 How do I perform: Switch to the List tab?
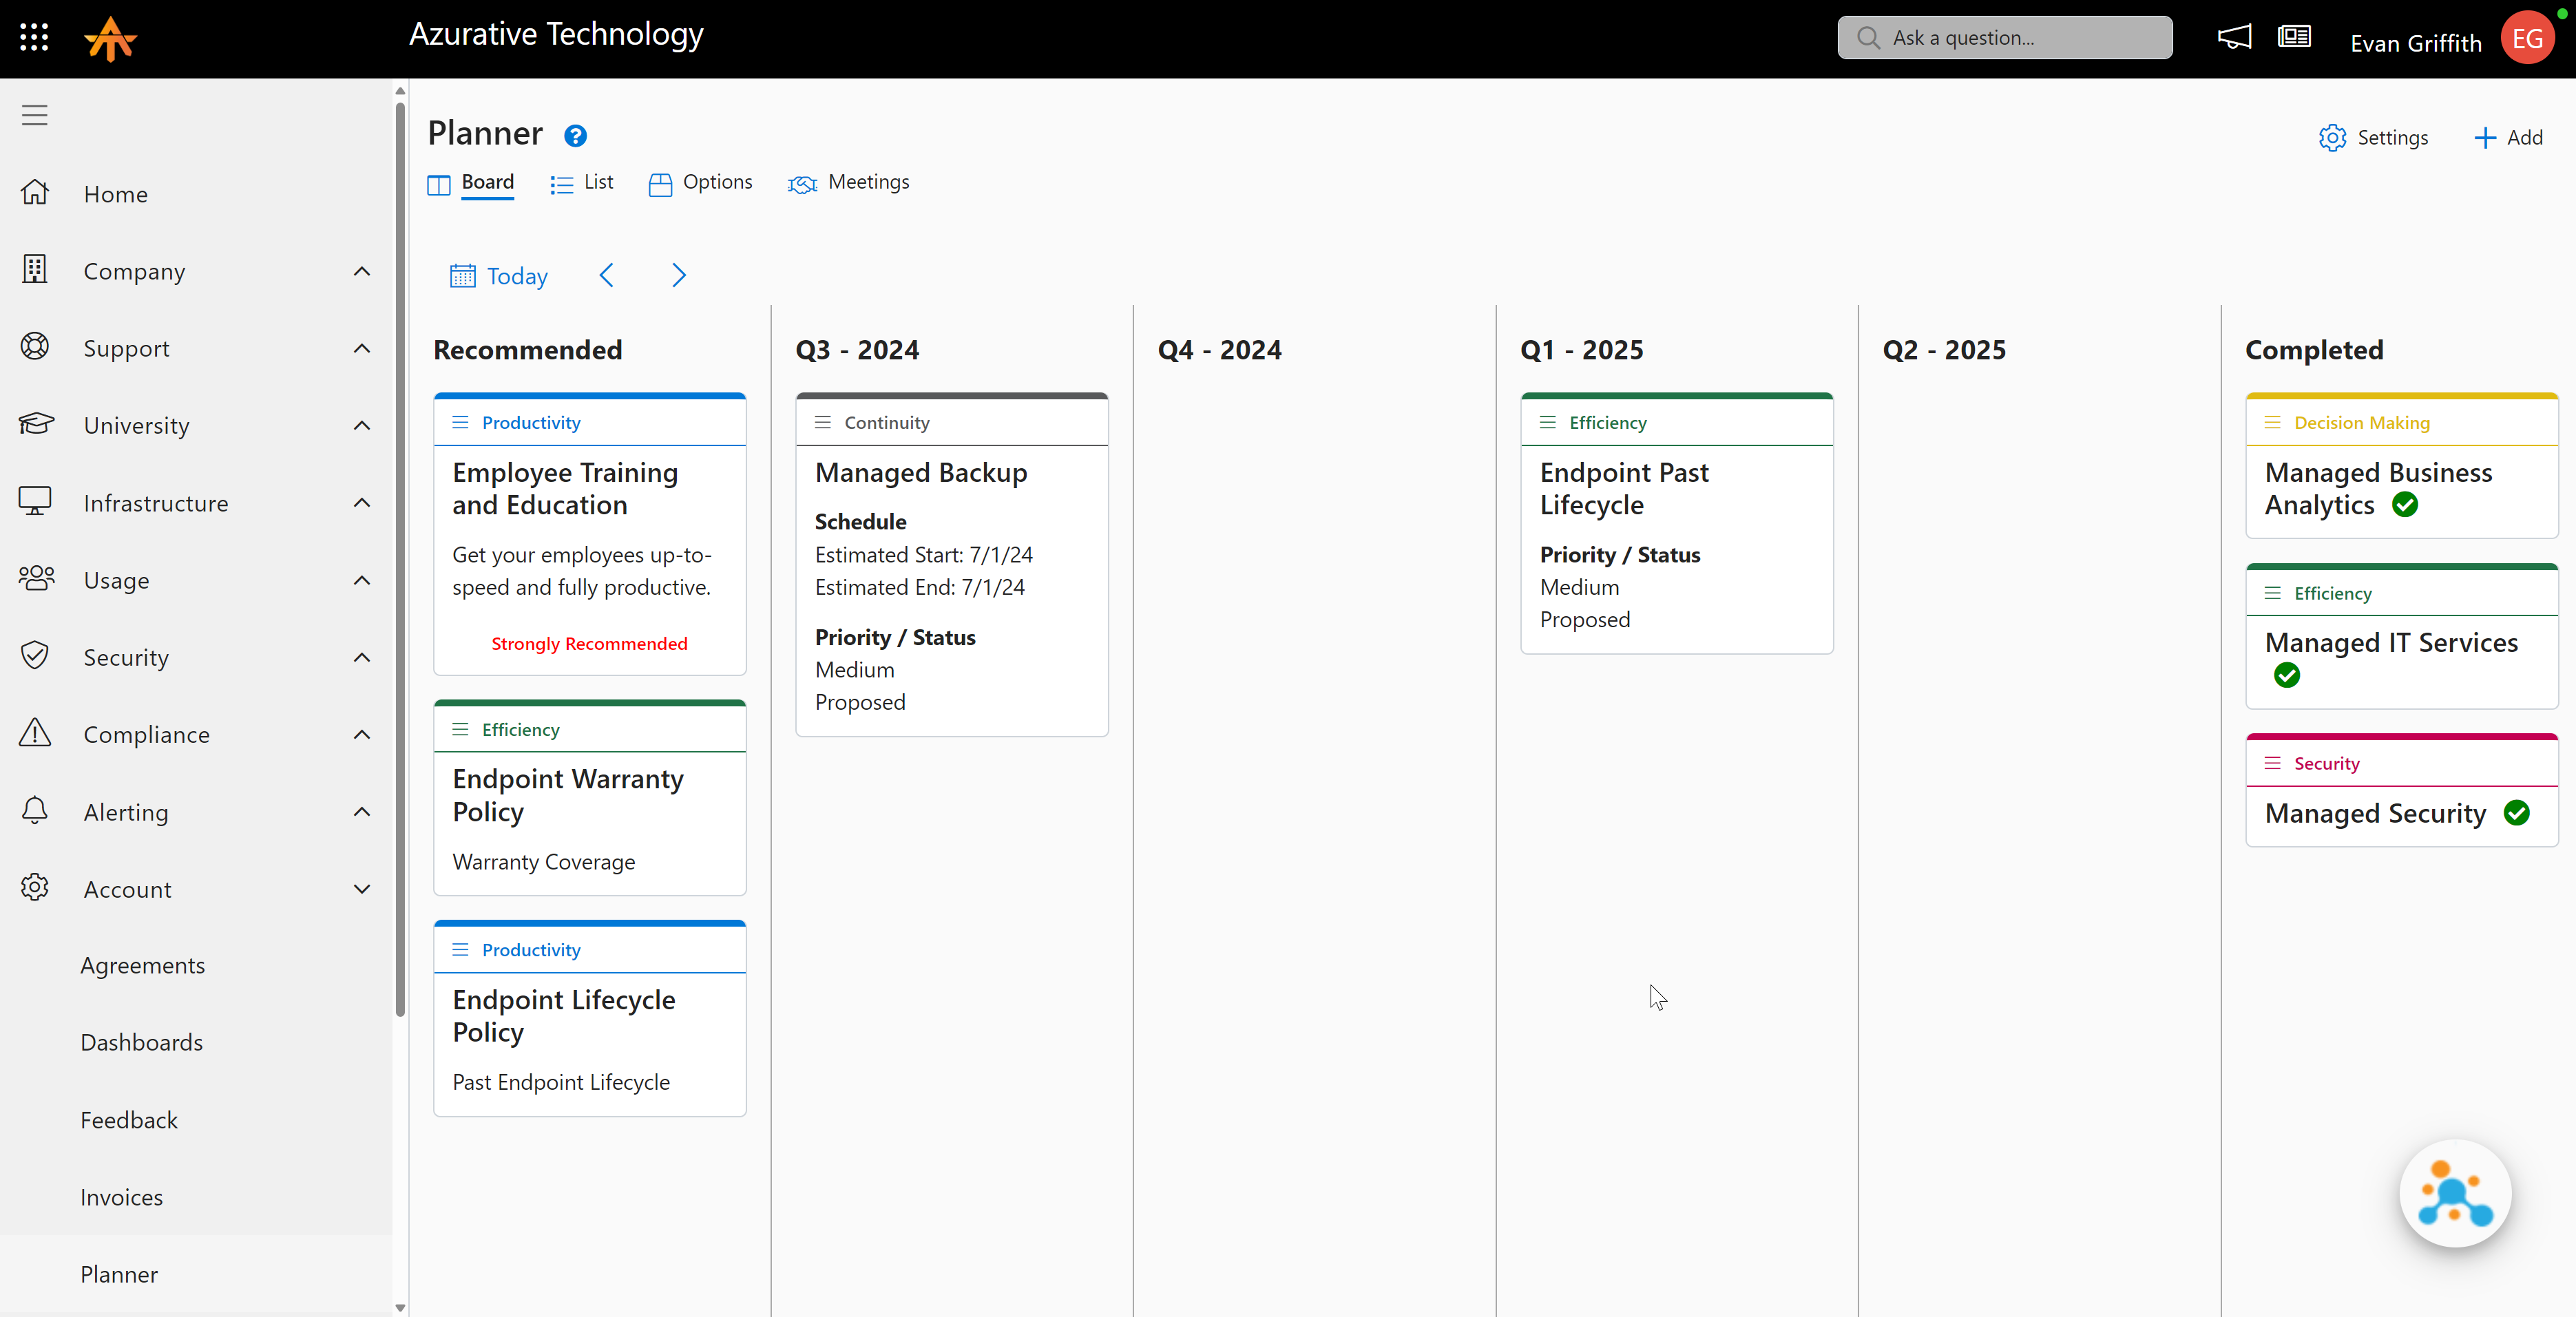582,183
